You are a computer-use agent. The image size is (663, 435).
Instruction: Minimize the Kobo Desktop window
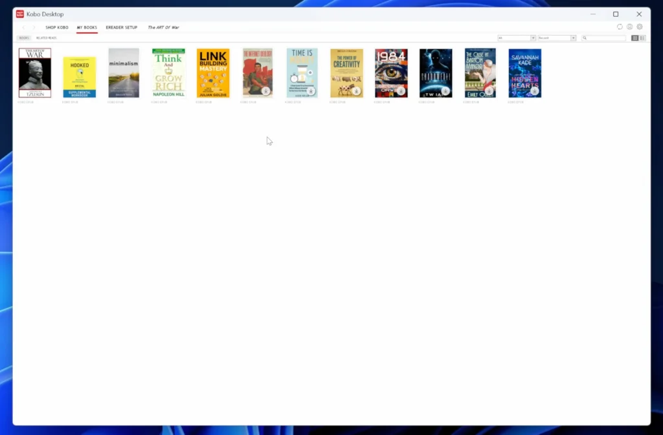593,14
